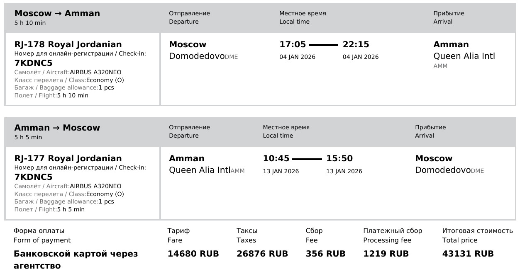Image resolution: width=520 pixels, height=269 pixels.
Task: Click Queen Alia Intl arrival airport
Action: [x=464, y=56]
